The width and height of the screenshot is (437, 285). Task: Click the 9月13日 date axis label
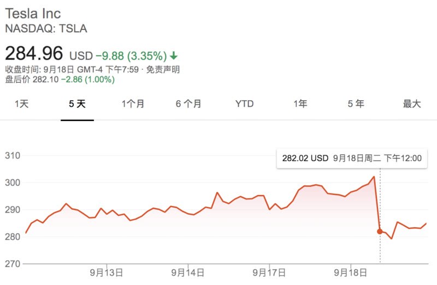106,272
